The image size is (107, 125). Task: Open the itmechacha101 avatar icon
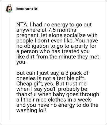[9, 9]
